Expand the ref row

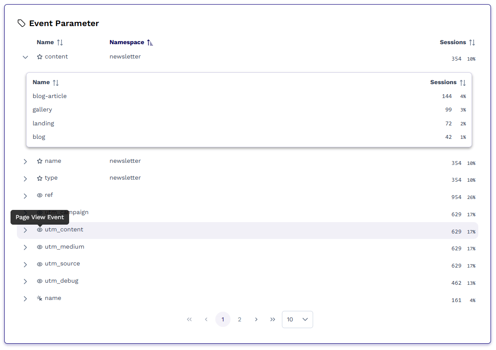pyautogui.click(x=25, y=196)
